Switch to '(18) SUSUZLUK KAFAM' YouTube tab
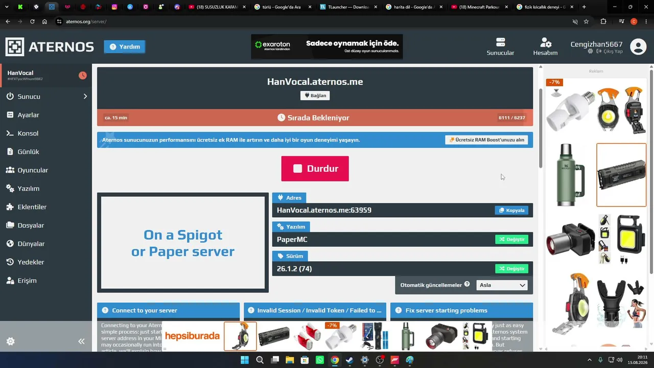 tap(216, 7)
